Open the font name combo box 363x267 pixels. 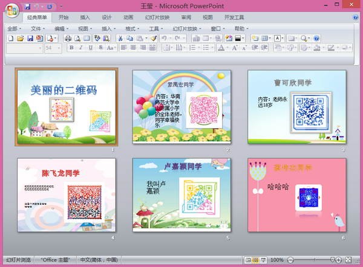[x=24, y=48]
